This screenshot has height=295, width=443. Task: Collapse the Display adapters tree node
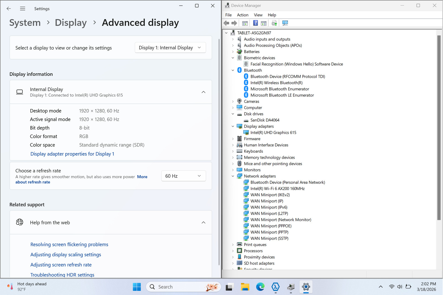click(233, 126)
